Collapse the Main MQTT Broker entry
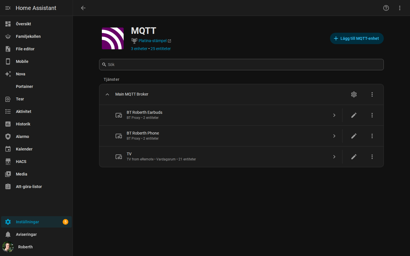 (x=107, y=94)
